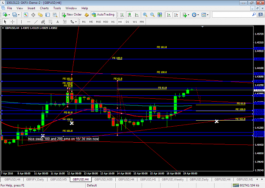This screenshot has width=265, height=188.
Task: Switch chart to Line Chart style
Action: coord(137,15)
